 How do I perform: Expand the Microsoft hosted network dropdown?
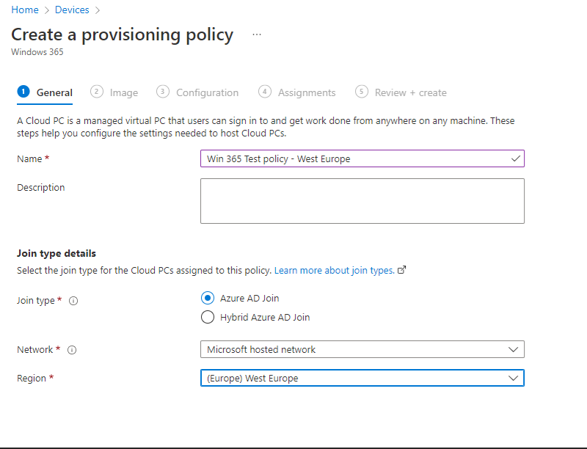click(x=362, y=349)
